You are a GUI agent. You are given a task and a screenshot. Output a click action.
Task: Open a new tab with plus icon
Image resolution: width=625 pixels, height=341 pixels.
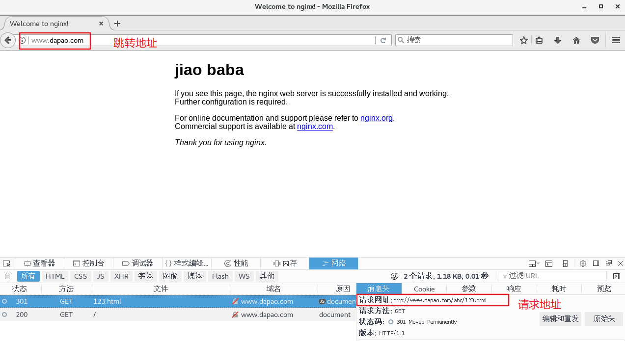[x=117, y=24]
